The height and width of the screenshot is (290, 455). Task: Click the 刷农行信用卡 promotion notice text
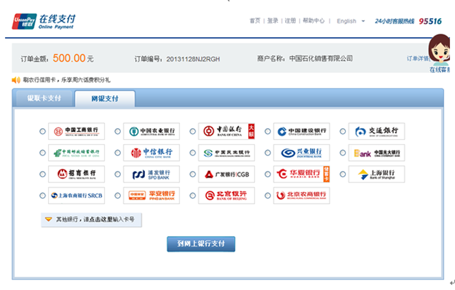[66, 80]
